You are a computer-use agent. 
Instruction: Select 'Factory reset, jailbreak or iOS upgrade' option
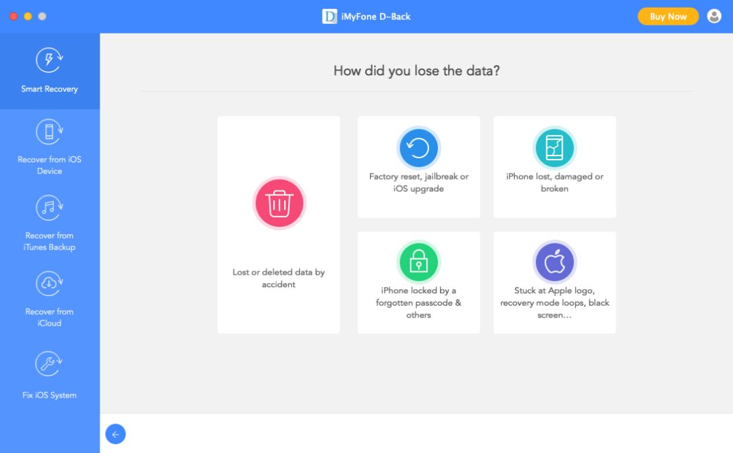coord(419,167)
